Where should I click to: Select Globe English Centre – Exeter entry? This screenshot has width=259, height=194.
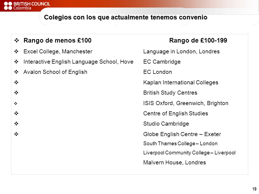pyautogui.click(x=182, y=134)
